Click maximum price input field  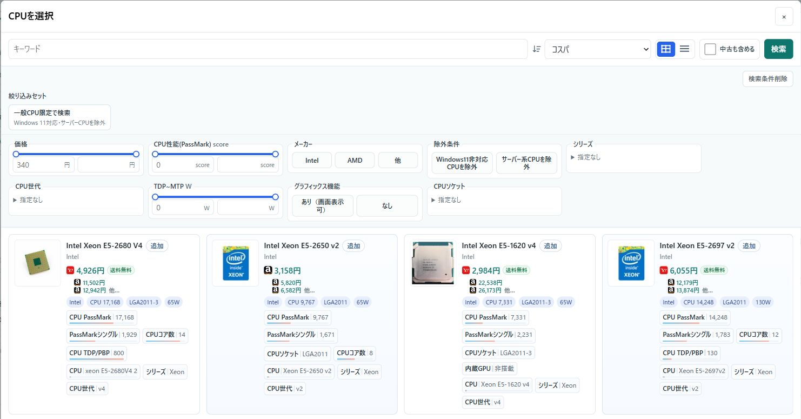click(x=108, y=165)
